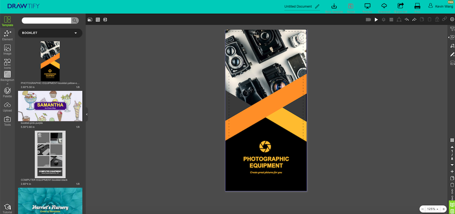
Task: Select the shapes tool on right toolbar
Action: pos(452,37)
